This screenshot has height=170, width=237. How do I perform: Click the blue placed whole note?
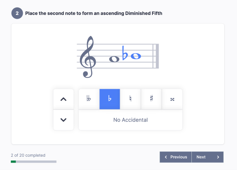pyautogui.click(x=136, y=56)
